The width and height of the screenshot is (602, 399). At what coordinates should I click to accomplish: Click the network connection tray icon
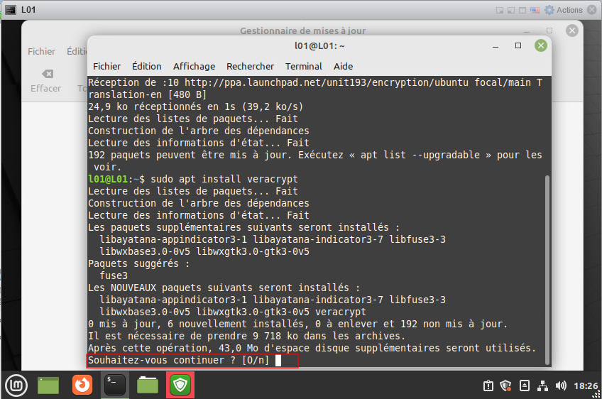tap(542, 386)
